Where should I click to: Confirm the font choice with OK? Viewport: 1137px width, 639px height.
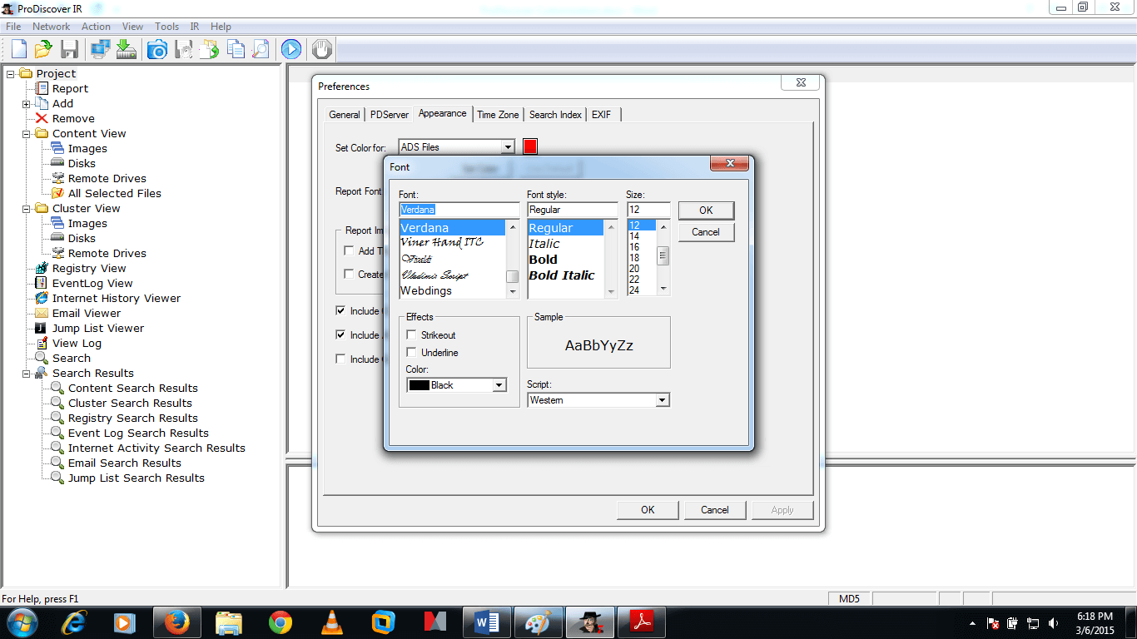[705, 211]
